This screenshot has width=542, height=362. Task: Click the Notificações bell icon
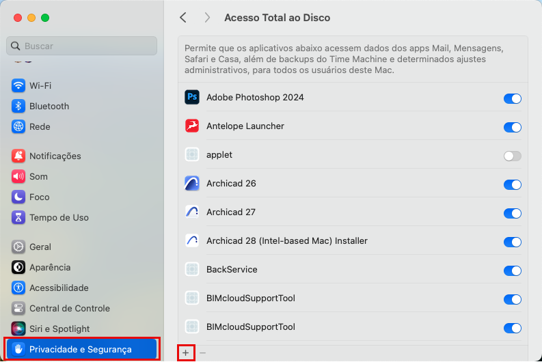[18, 156]
